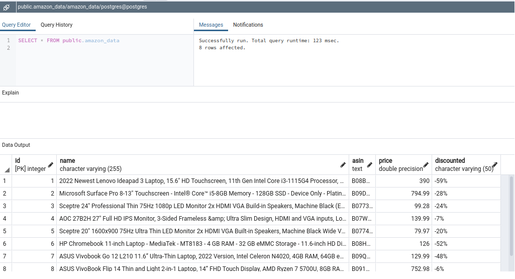Click the discounted cell -59%
Screen dimensions: 515x279
click(x=466, y=181)
